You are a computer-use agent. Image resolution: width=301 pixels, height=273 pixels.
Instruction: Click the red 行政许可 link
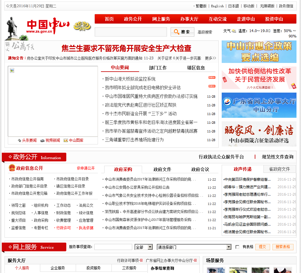[63, 228]
